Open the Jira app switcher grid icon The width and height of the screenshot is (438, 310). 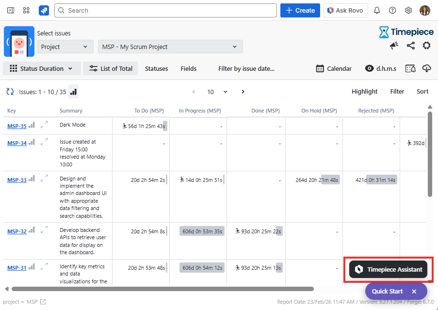click(x=26, y=10)
